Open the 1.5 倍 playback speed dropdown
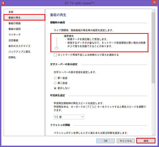The width and height of the screenshot is (159, 147). [x=69, y=117]
